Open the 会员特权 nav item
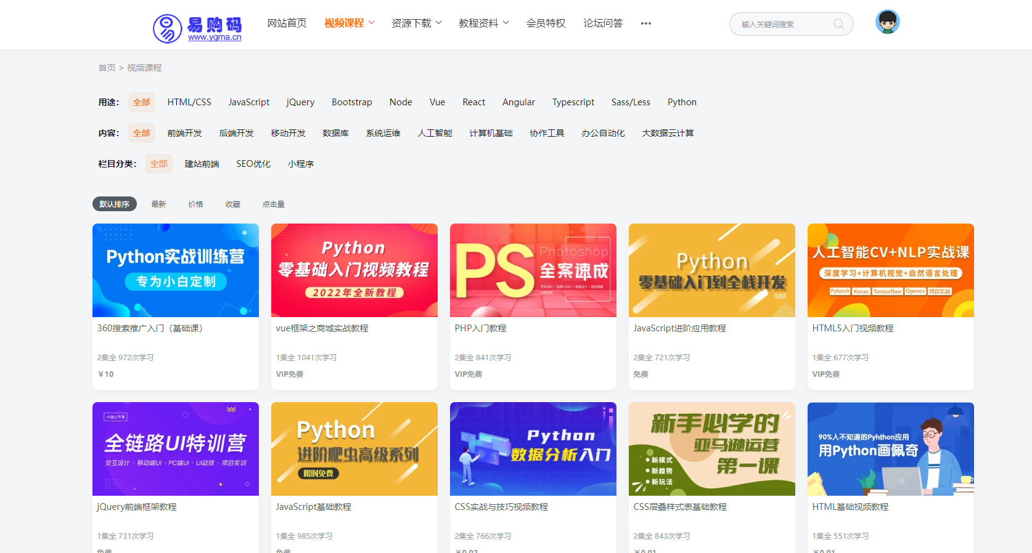Screen dimensions: 1032x553 (546, 23)
